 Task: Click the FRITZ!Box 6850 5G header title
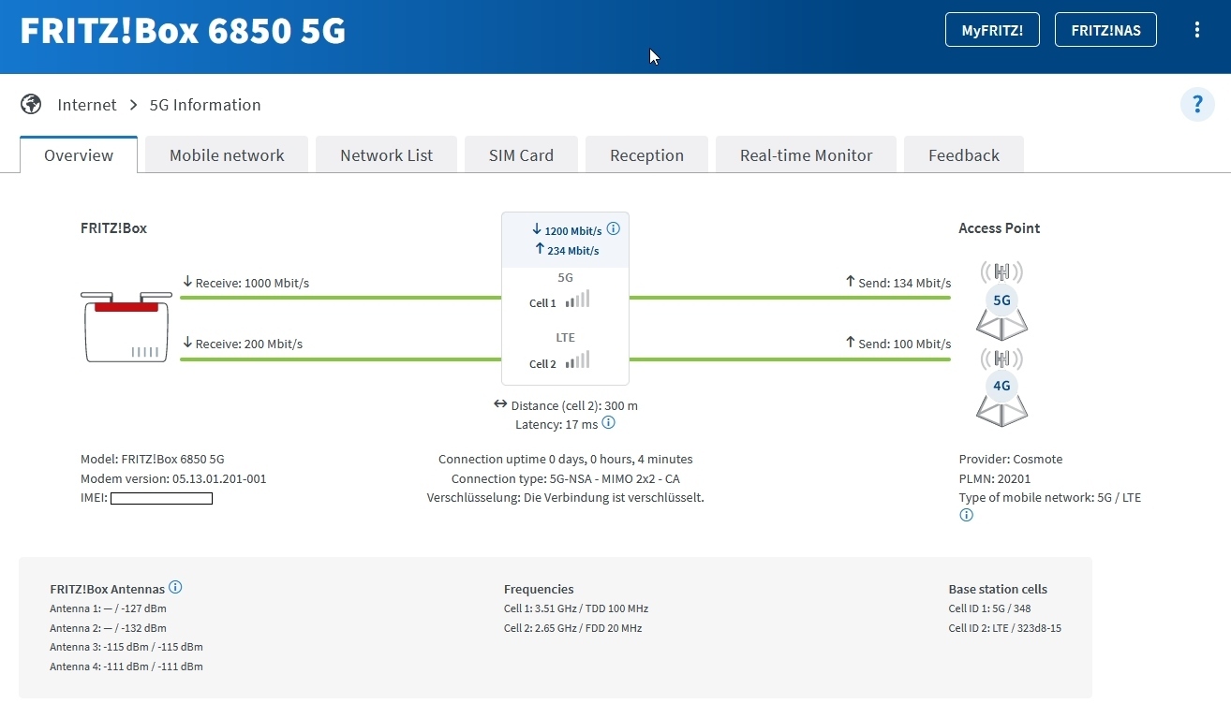(x=183, y=31)
